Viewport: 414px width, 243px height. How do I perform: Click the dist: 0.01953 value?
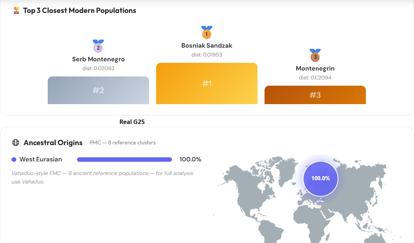pyautogui.click(x=207, y=55)
